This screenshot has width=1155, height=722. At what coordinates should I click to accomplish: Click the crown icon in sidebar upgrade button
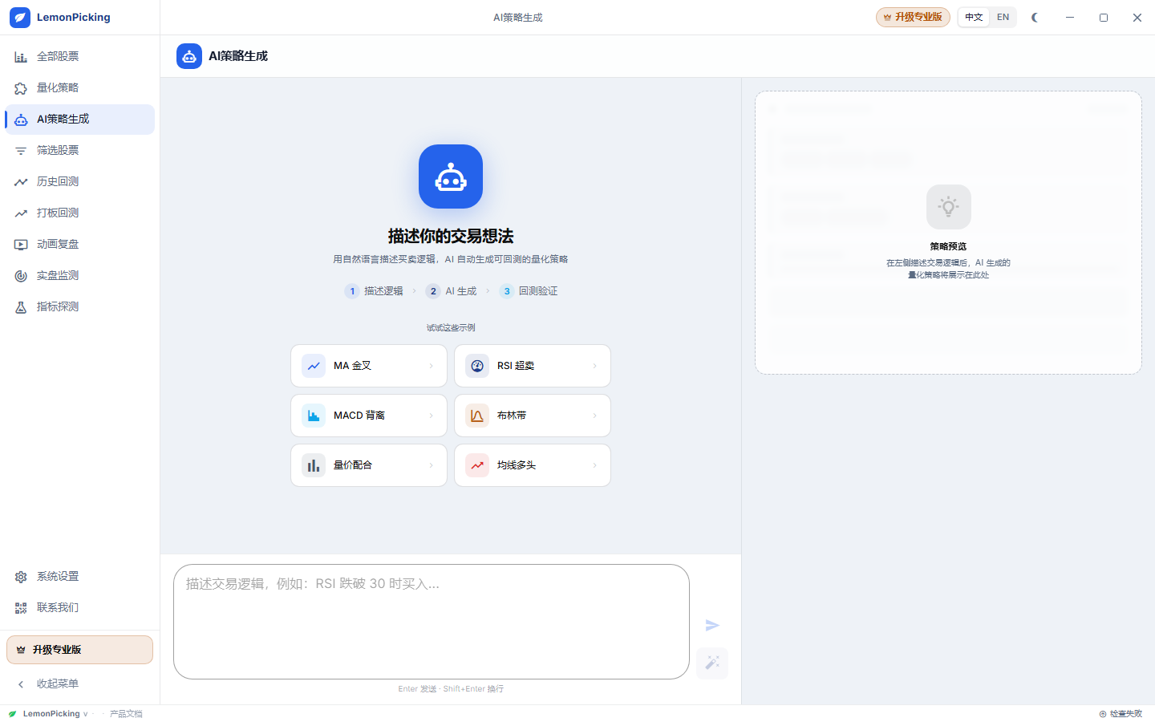[21, 650]
